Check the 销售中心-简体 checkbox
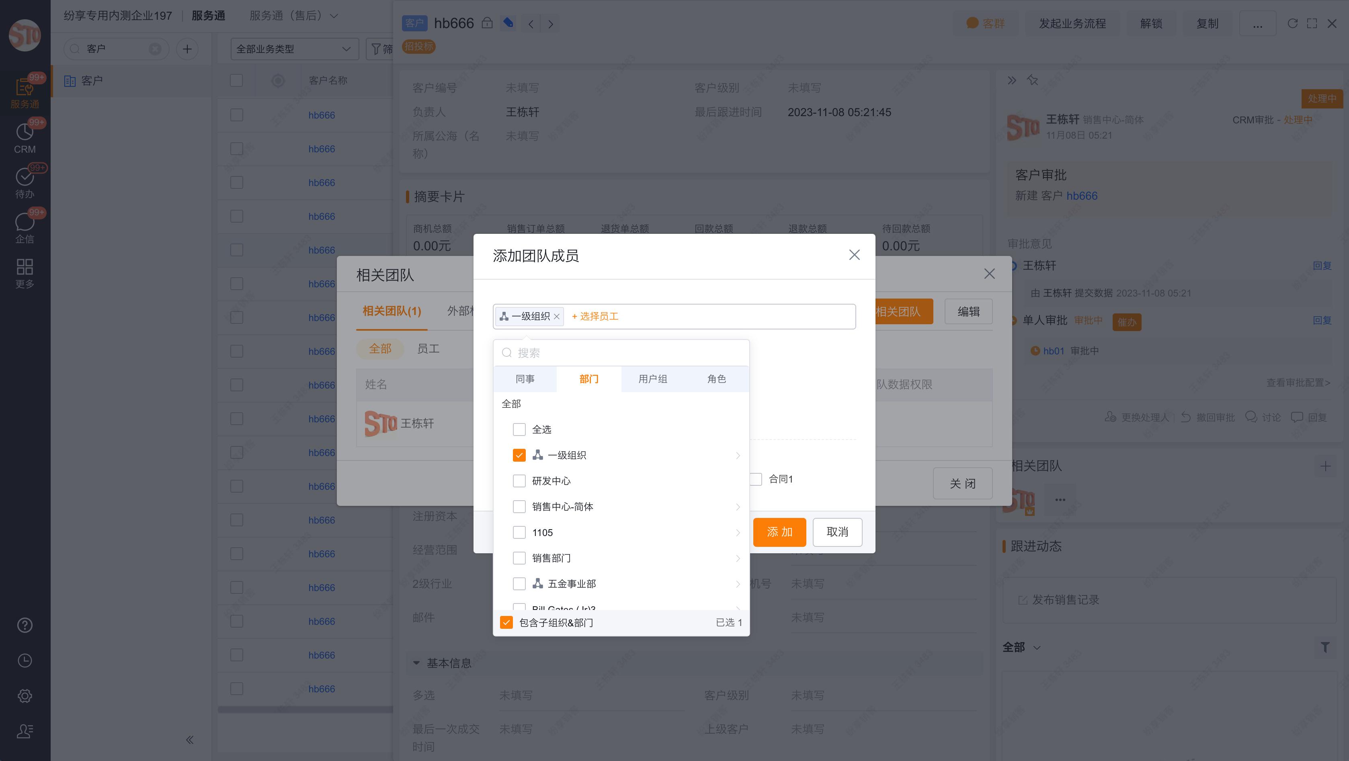The image size is (1349, 761). coord(519,507)
